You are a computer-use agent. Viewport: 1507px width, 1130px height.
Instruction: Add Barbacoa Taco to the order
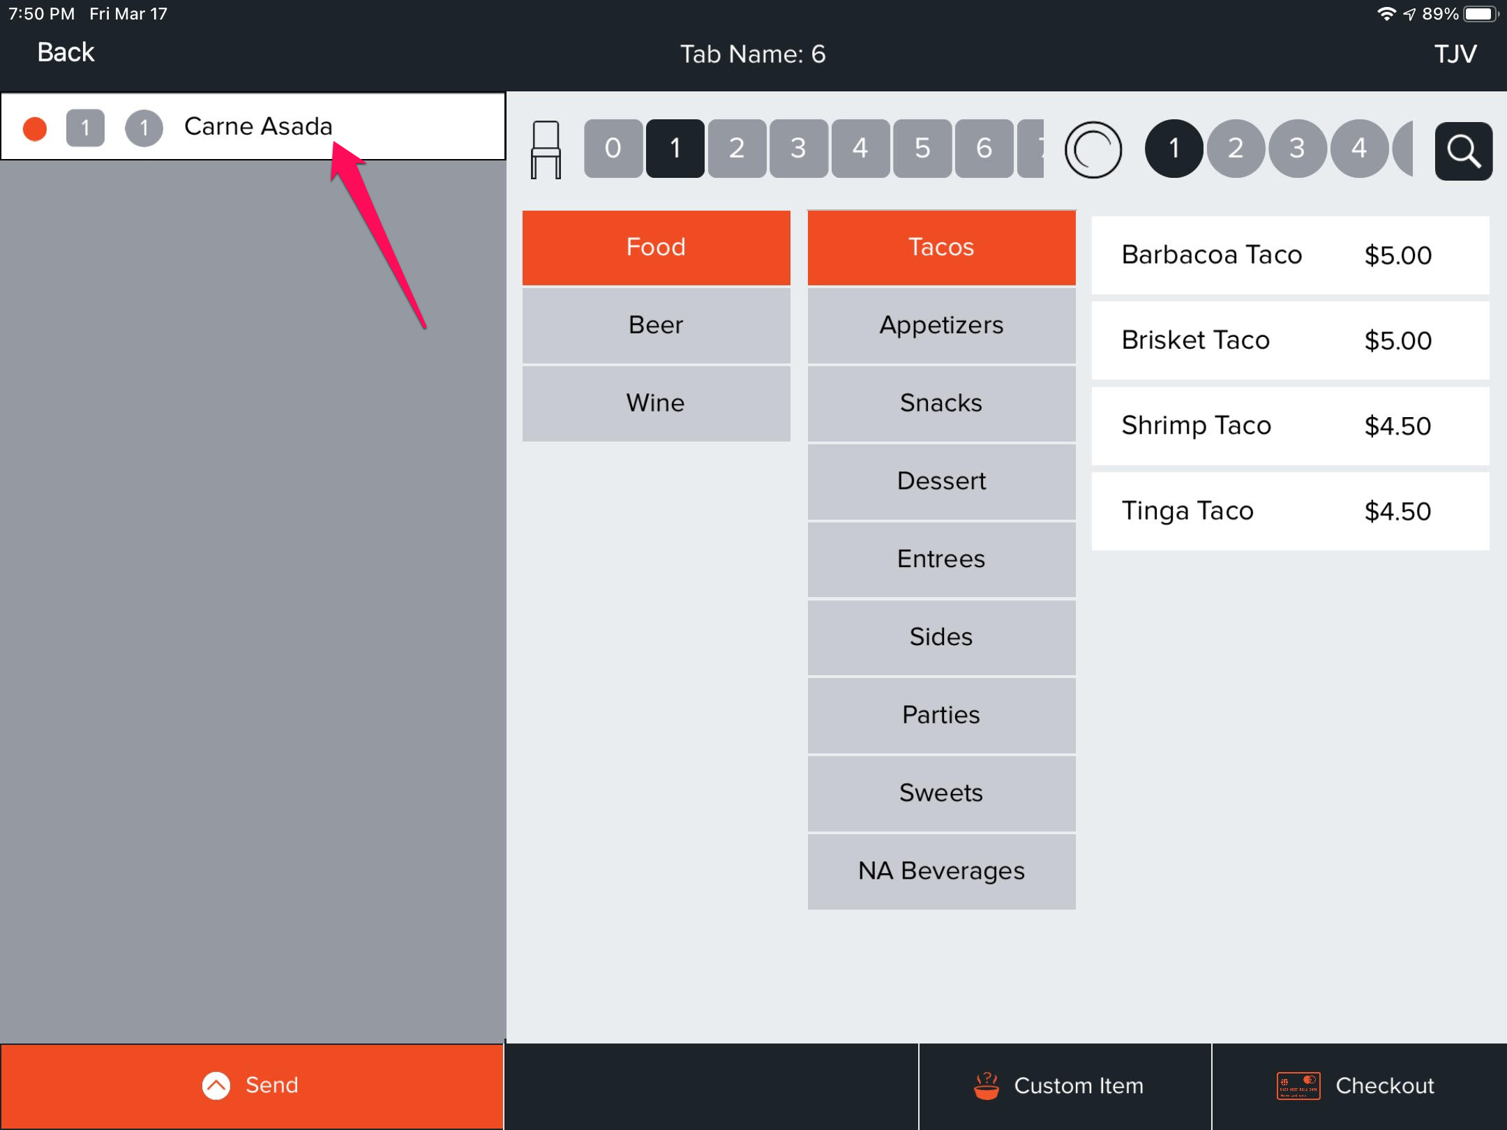[x=1289, y=255]
